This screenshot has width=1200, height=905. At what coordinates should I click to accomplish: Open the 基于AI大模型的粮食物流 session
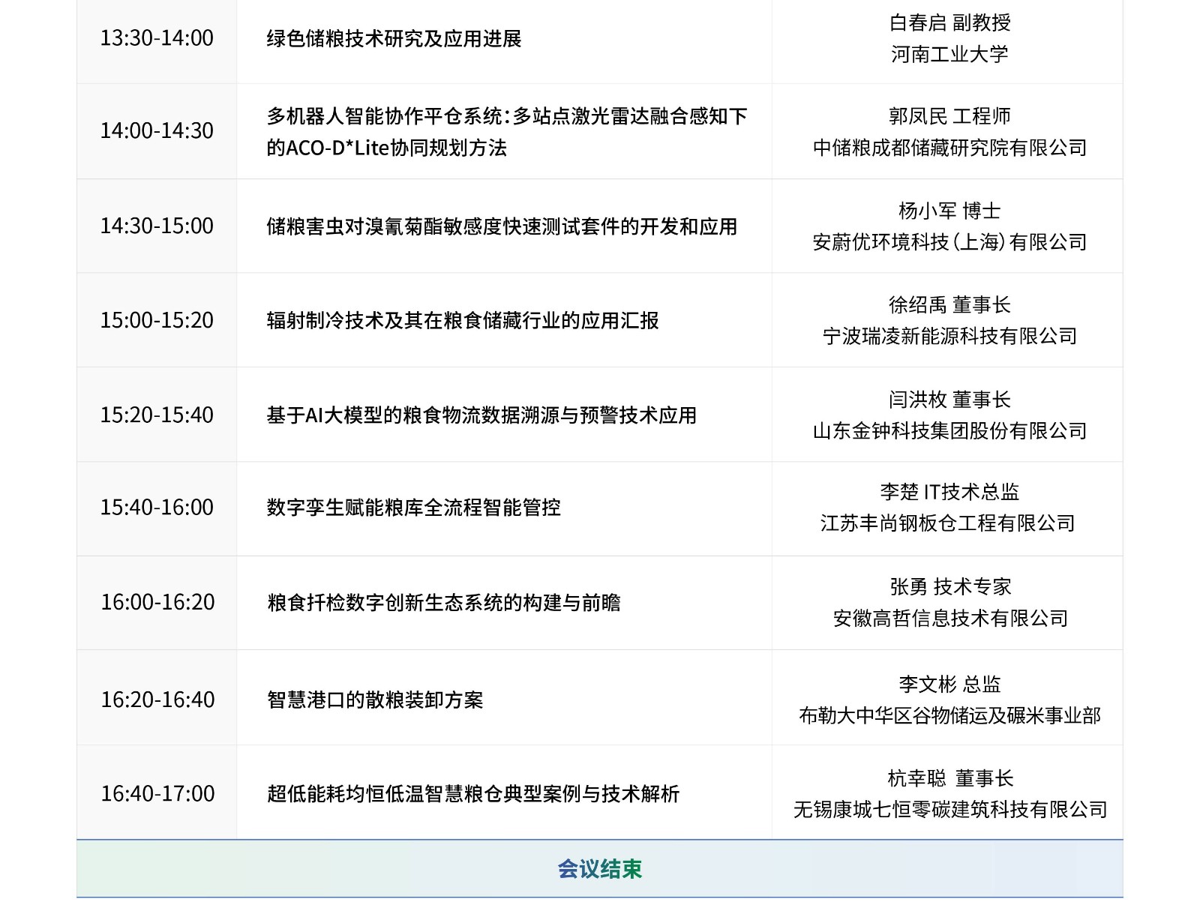tap(484, 413)
